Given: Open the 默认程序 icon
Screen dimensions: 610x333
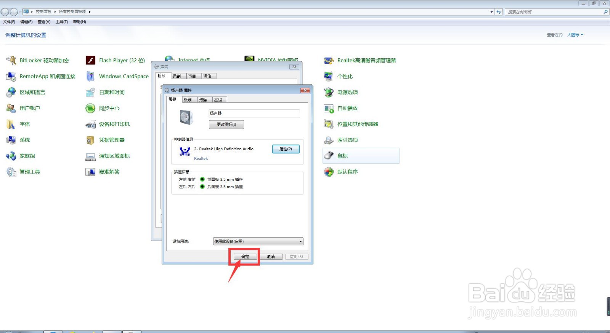Looking at the screenshot, I should pos(329,172).
